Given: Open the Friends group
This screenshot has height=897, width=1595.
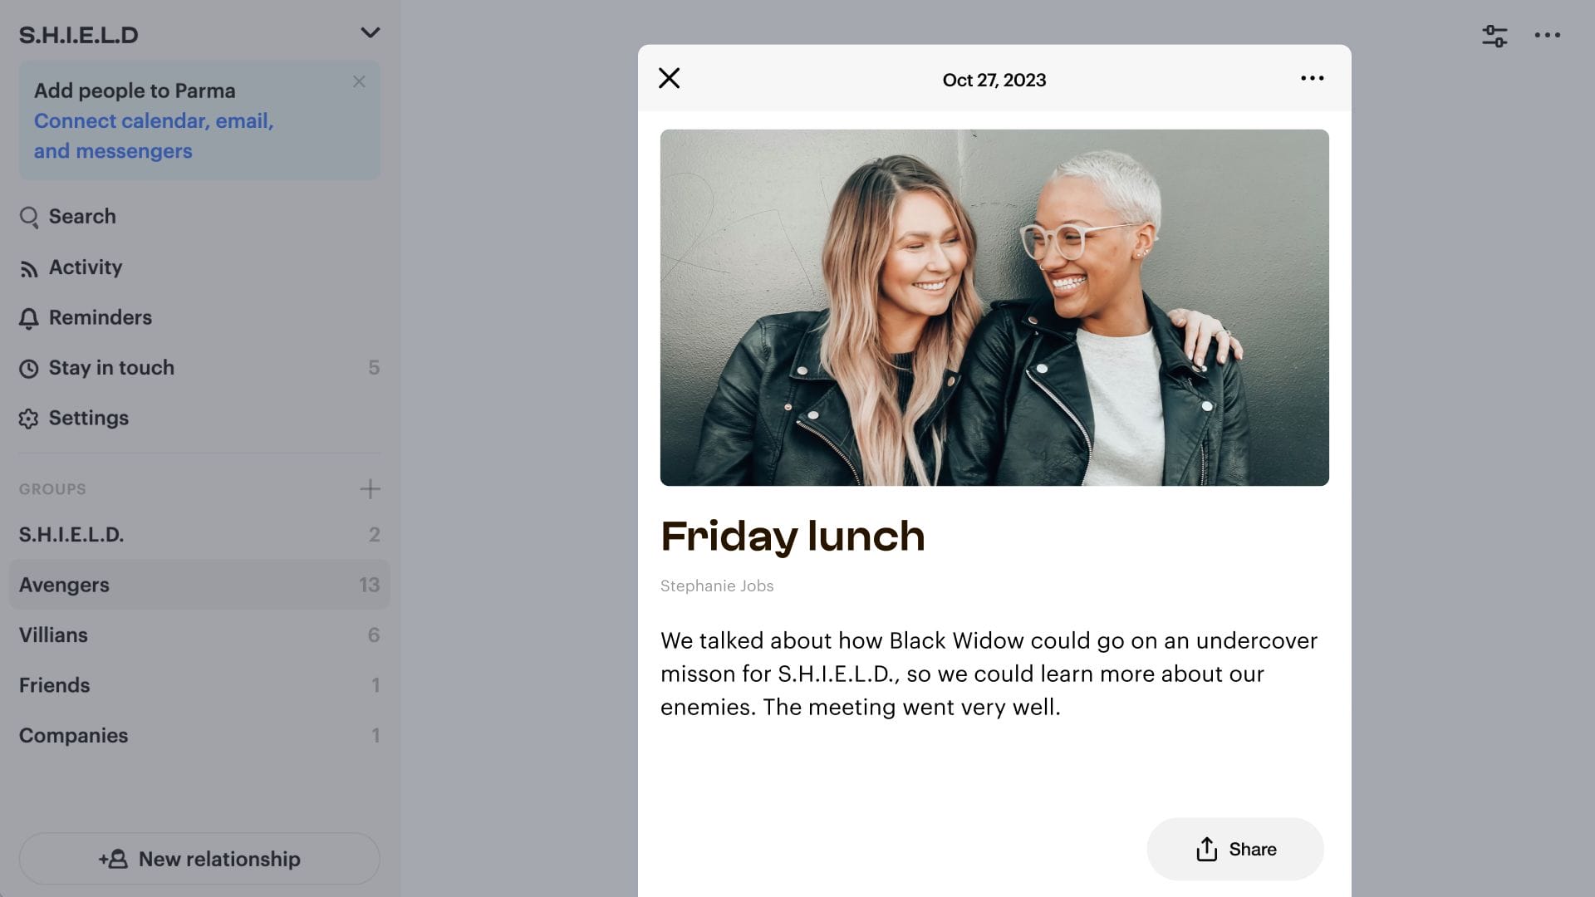Looking at the screenshot, I should click(199, 685).
